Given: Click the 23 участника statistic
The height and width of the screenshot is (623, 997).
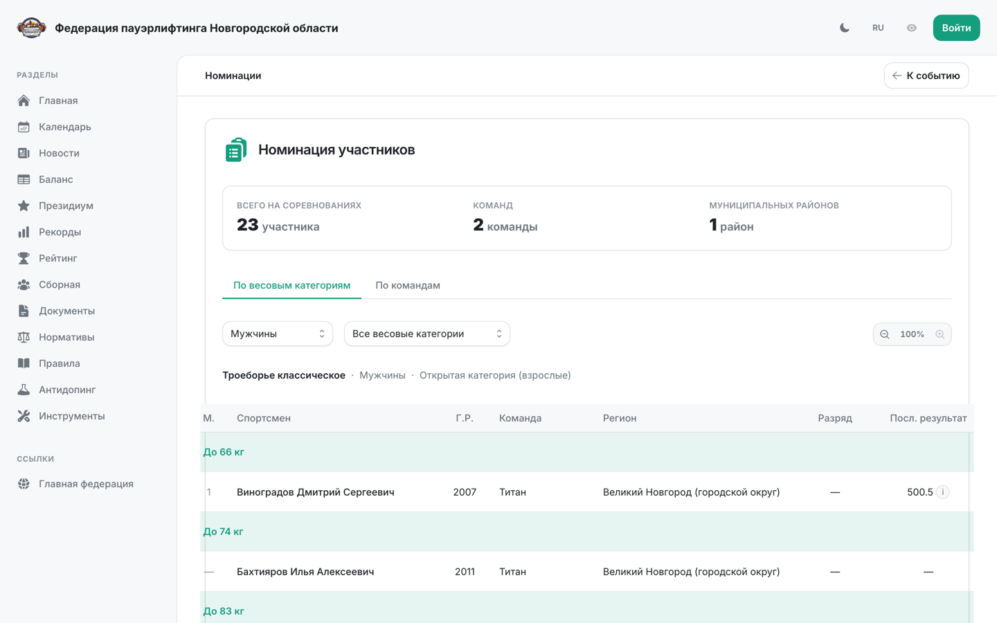Looking at the screenshot, I should (278, 226).
